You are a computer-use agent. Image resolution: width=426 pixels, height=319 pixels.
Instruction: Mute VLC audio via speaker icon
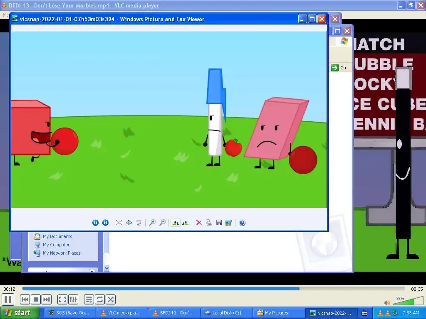click(x=387, y=302)
